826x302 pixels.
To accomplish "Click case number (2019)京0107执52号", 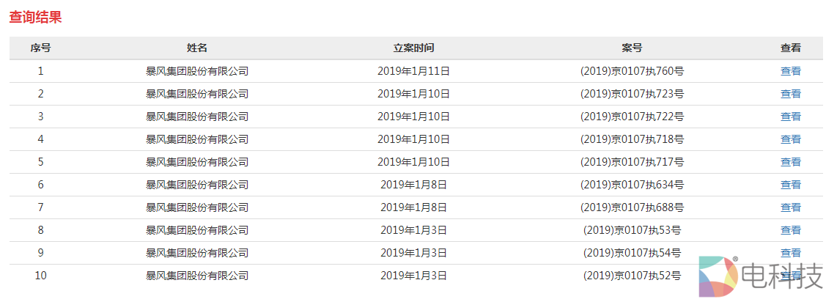I will (632, 276).
